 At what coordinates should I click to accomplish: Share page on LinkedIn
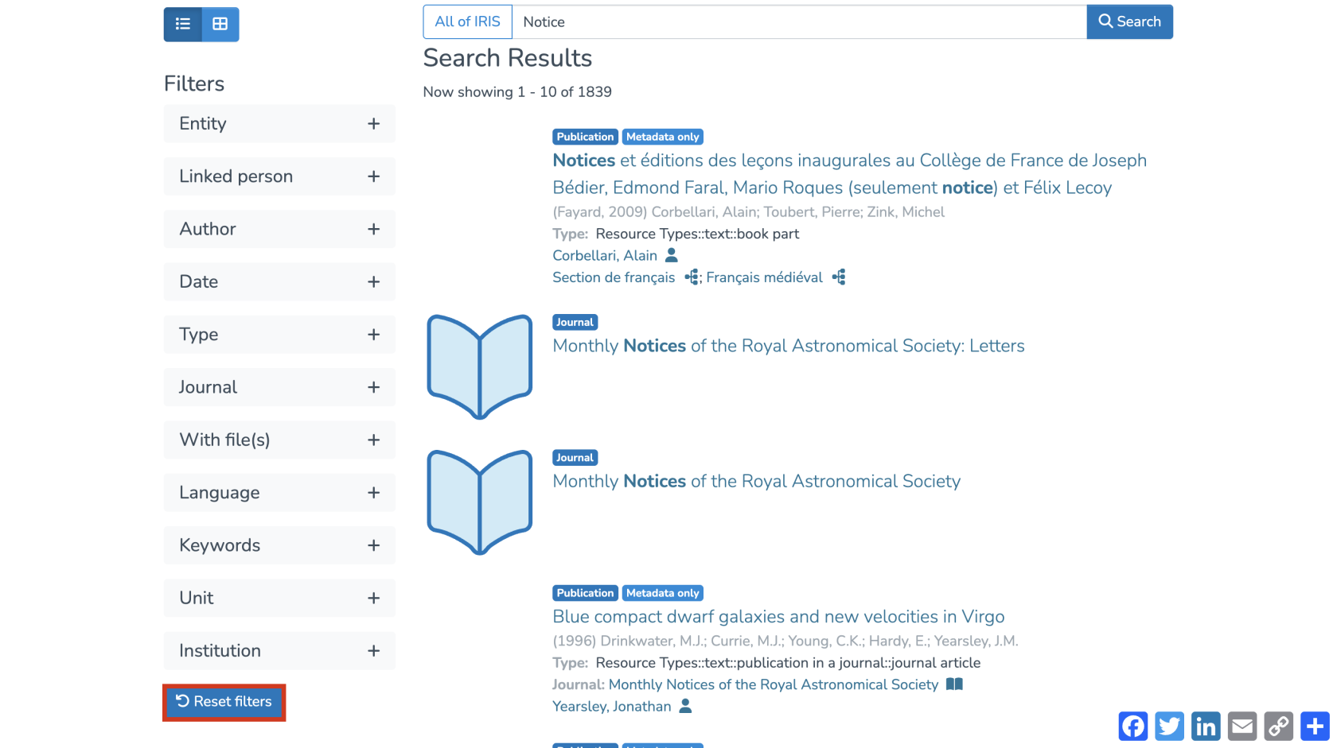pyautogui.click(x=1206, y=726)
